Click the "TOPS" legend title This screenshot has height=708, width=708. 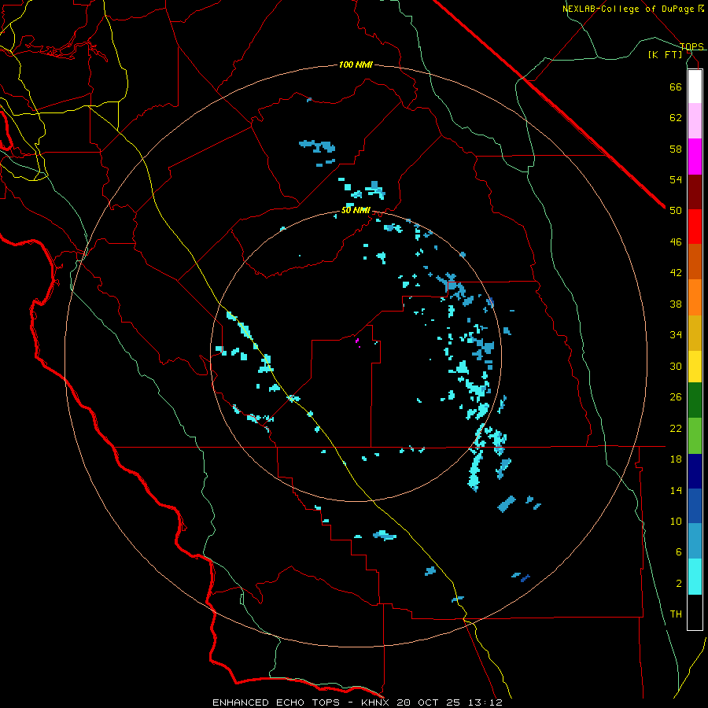pos(691,46)
